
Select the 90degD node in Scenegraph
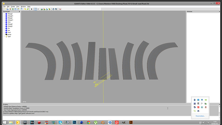coord(10,14)
